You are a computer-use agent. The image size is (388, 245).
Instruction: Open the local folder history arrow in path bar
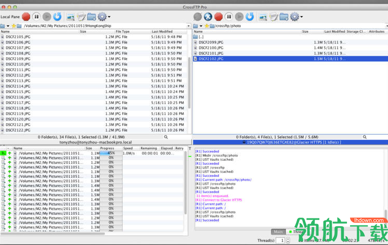8,25
